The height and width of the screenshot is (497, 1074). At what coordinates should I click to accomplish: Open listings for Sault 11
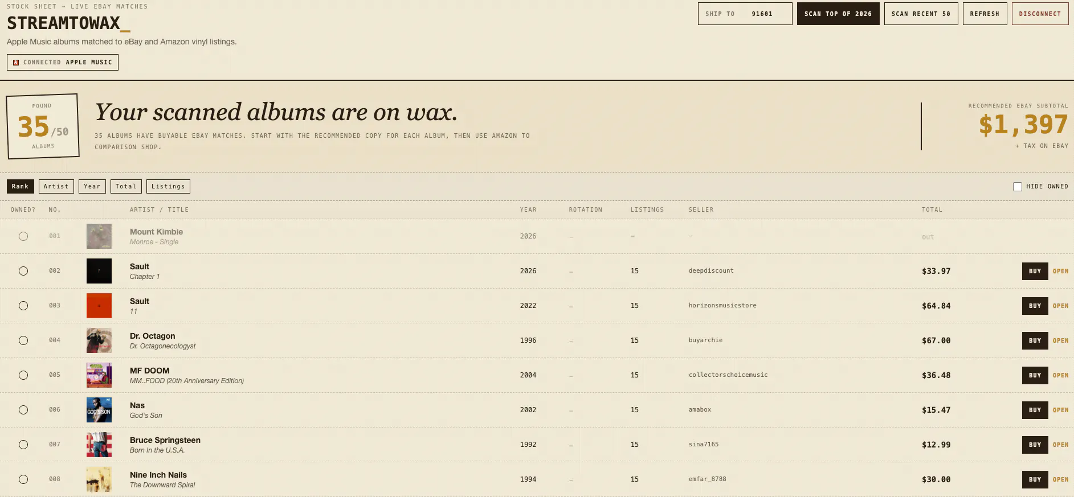click(1060, 306)
